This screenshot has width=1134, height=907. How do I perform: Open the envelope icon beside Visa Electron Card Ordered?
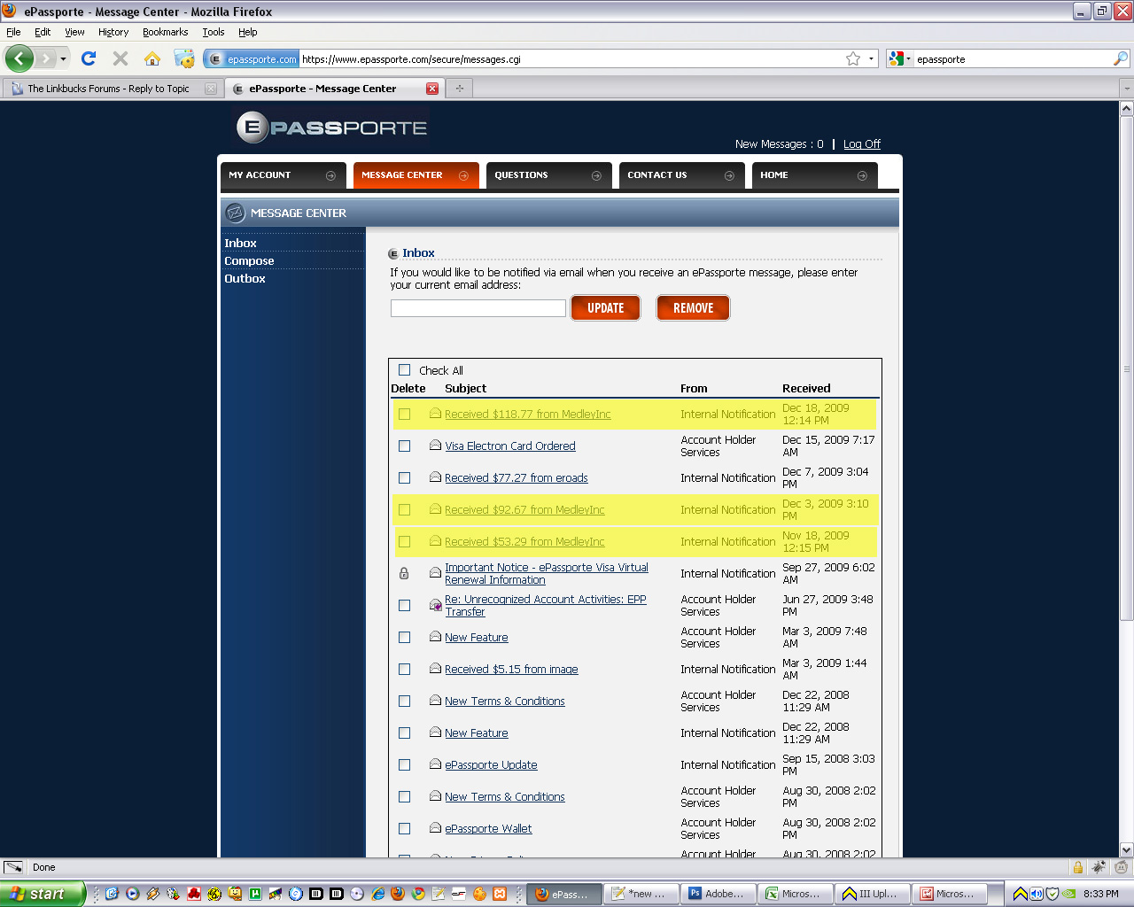pos(435,446)
